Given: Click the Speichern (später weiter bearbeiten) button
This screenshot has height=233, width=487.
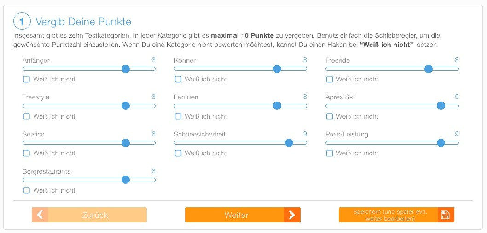Looking at the screenshot, I should (x=390, y=215).
